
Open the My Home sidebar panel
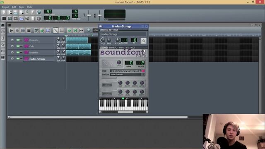(3, 51)
